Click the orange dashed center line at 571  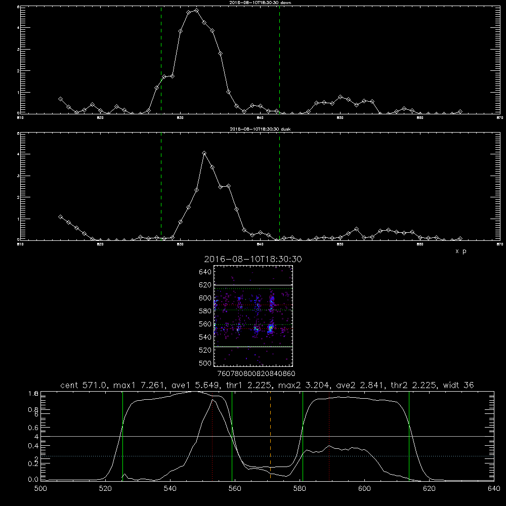(x=270, y=436)
